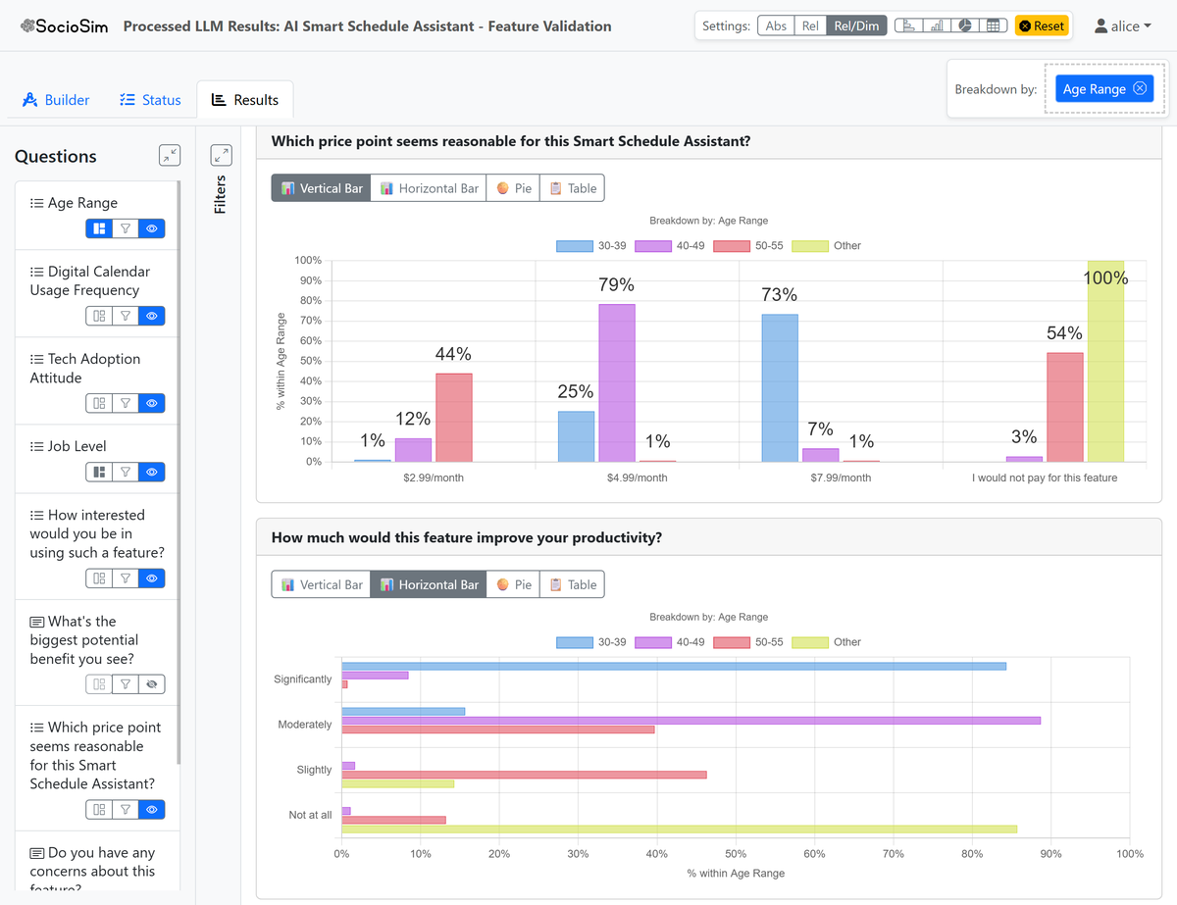Filter by 'biggest potential benefit' question
Image resolution: width=1177 pixels, height=905 pixels.
coord(126,684)
